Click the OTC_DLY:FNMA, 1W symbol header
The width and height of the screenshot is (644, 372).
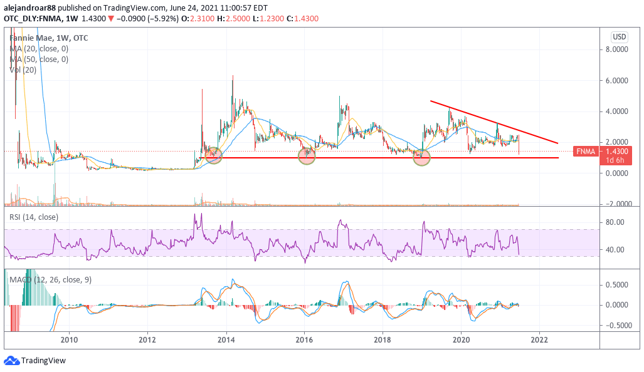(x=41, y=18)
